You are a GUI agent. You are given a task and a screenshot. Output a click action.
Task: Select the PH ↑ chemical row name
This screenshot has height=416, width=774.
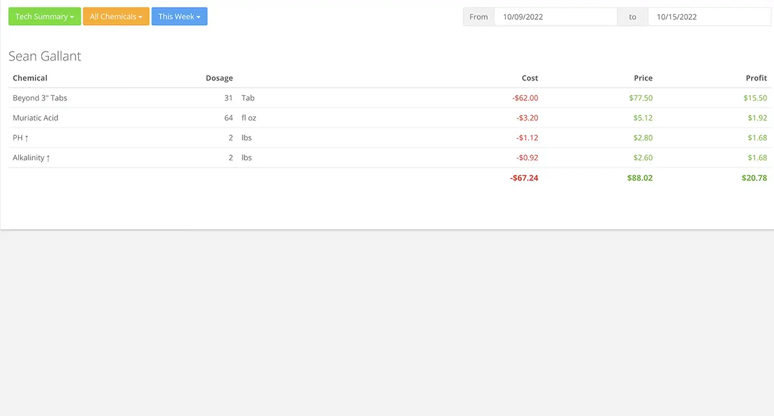[21, 138]
